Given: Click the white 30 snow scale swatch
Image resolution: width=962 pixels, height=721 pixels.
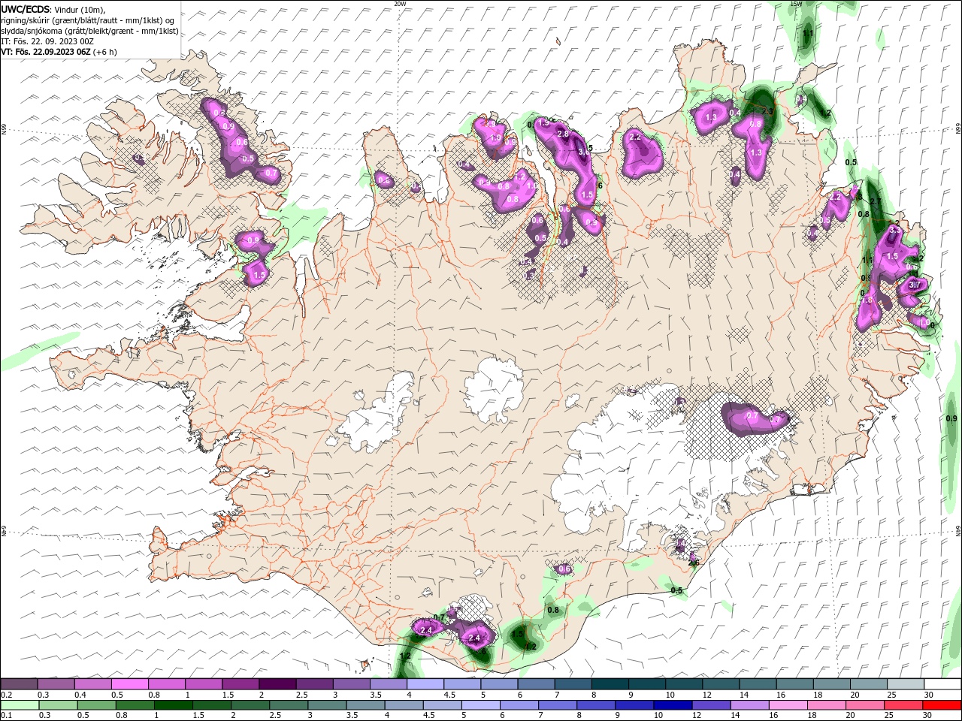Looking at the screenshot, I should click(942, 684).
